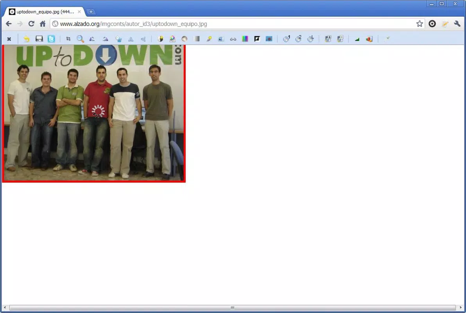Click the blue red-dot effect icon

[x=269, y=39]
